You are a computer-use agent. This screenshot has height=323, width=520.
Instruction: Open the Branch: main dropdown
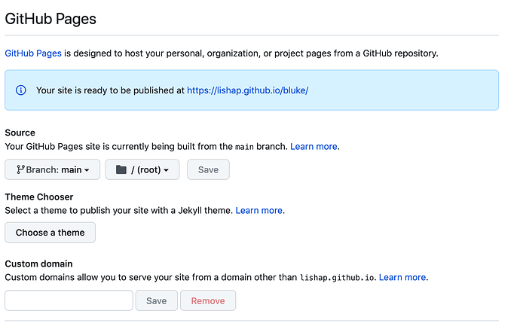[x=53, y=169]
